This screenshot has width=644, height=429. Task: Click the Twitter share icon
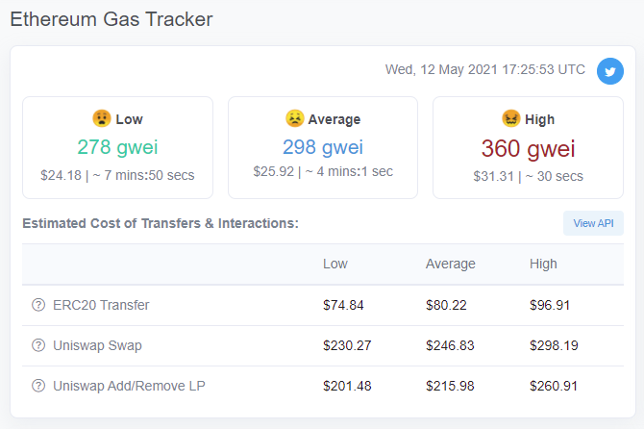(610, 71)
